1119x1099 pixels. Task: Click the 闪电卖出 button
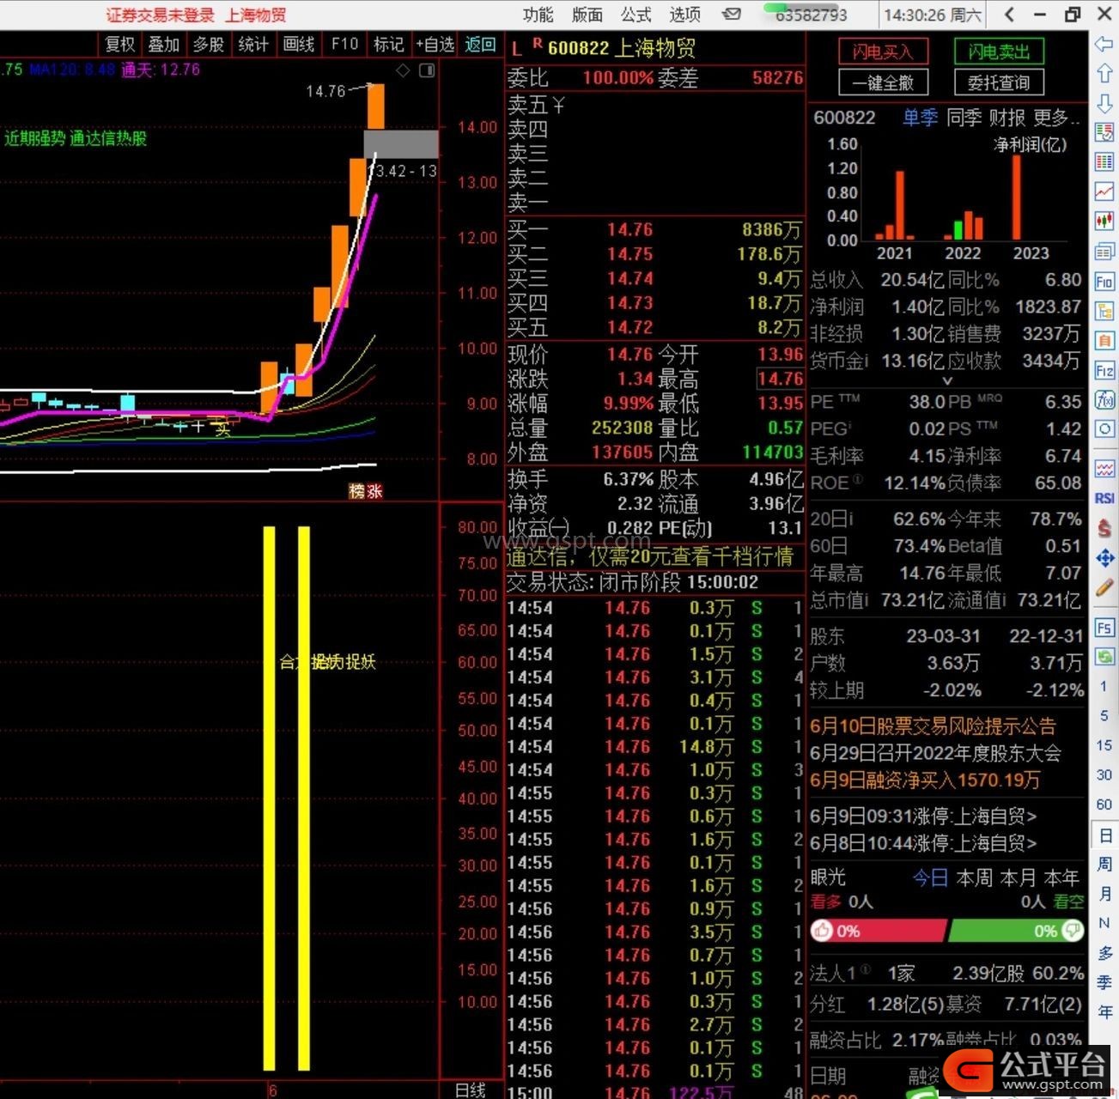pos(999,52)
